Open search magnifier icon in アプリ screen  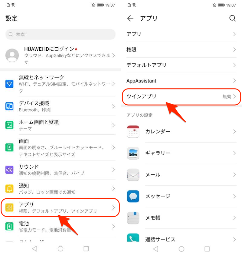pyautogui.click(x=233, y=18)
